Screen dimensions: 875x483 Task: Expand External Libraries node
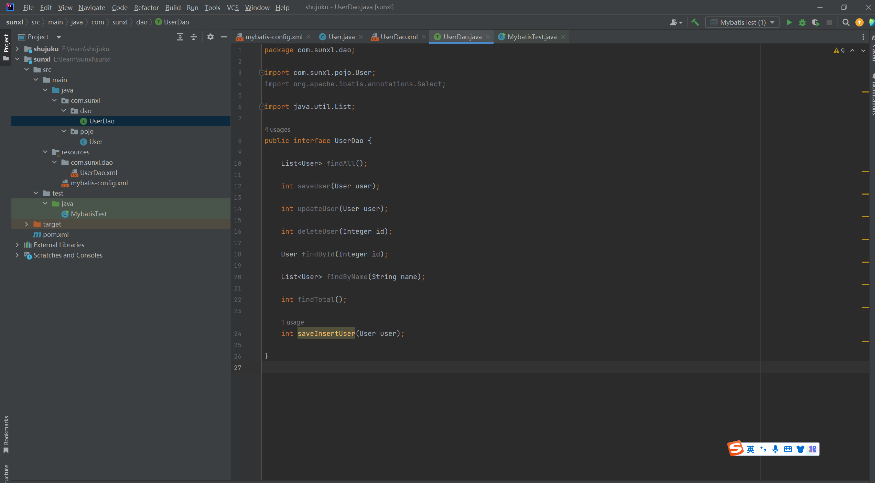(17, 245)
